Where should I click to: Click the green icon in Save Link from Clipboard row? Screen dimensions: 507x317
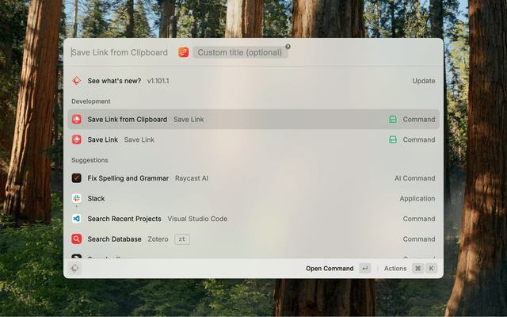pos(392,120)
